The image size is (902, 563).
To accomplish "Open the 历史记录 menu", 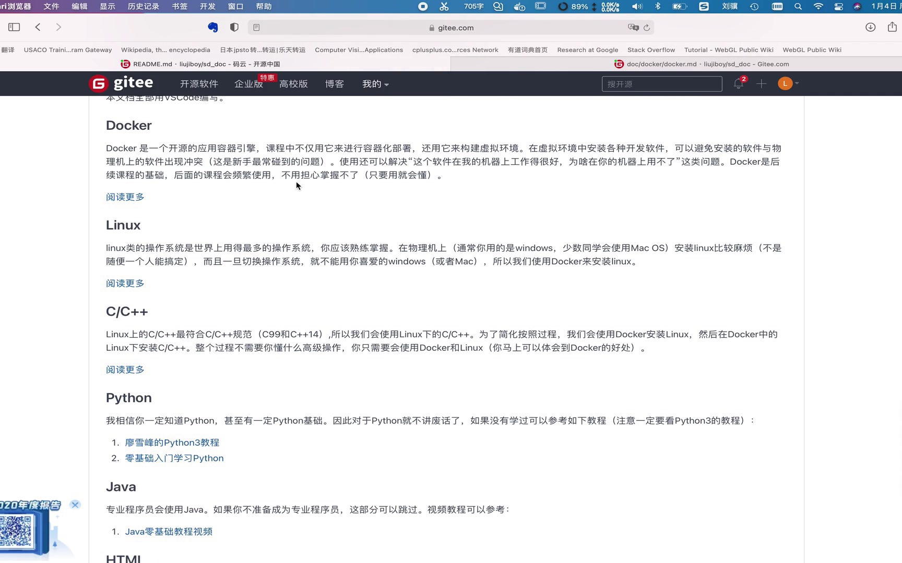I will click(x=144, y=6).
